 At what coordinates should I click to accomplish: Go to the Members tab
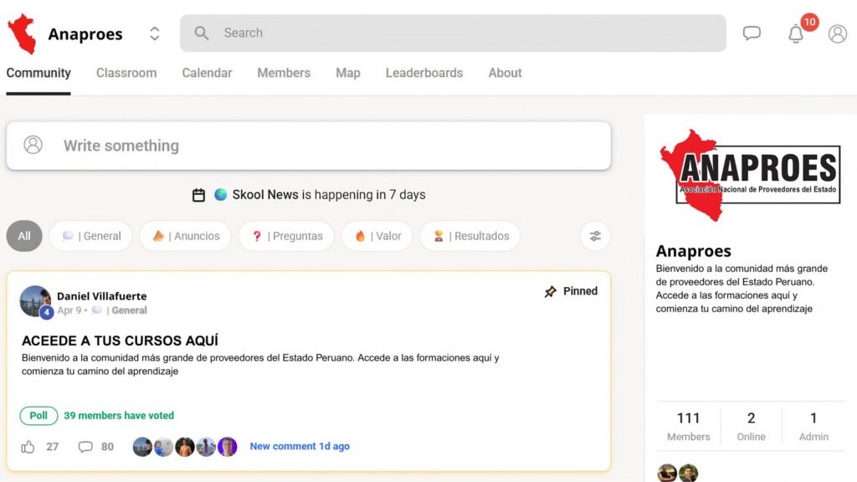(x=284, y=73)
